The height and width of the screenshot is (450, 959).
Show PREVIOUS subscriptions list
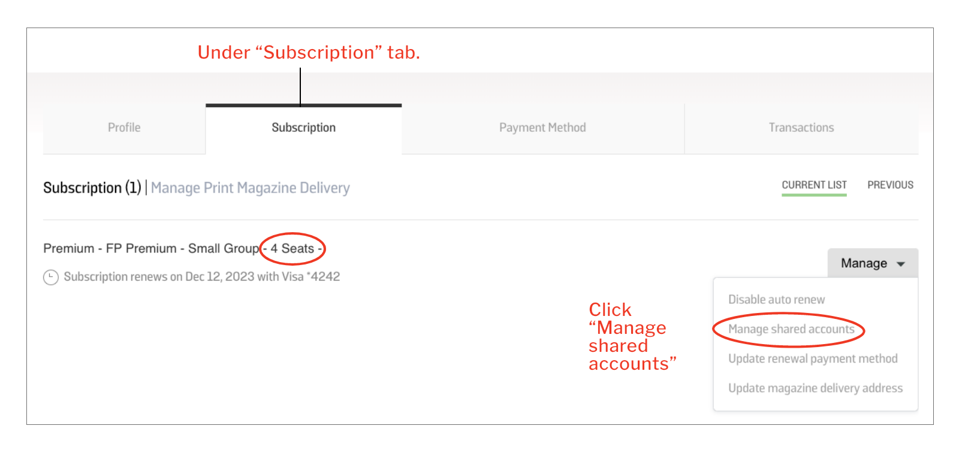(x=890, y=184)
